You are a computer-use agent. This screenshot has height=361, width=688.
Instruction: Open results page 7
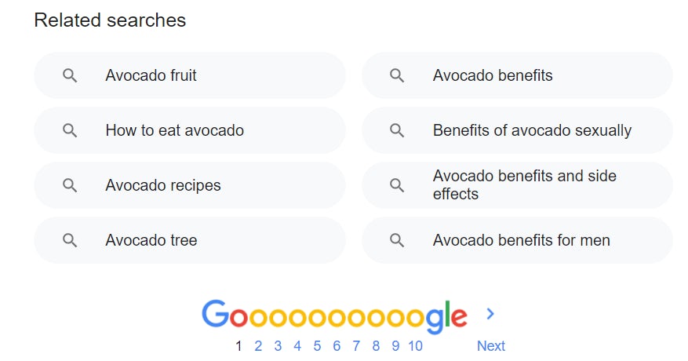click(356, 346)
